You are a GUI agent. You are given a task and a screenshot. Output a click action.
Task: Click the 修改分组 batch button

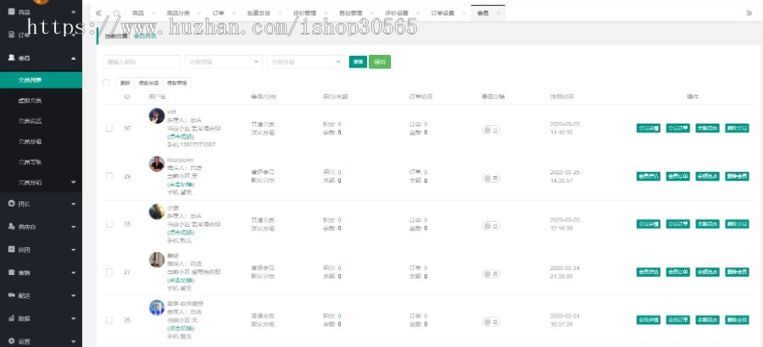(148, 83)
